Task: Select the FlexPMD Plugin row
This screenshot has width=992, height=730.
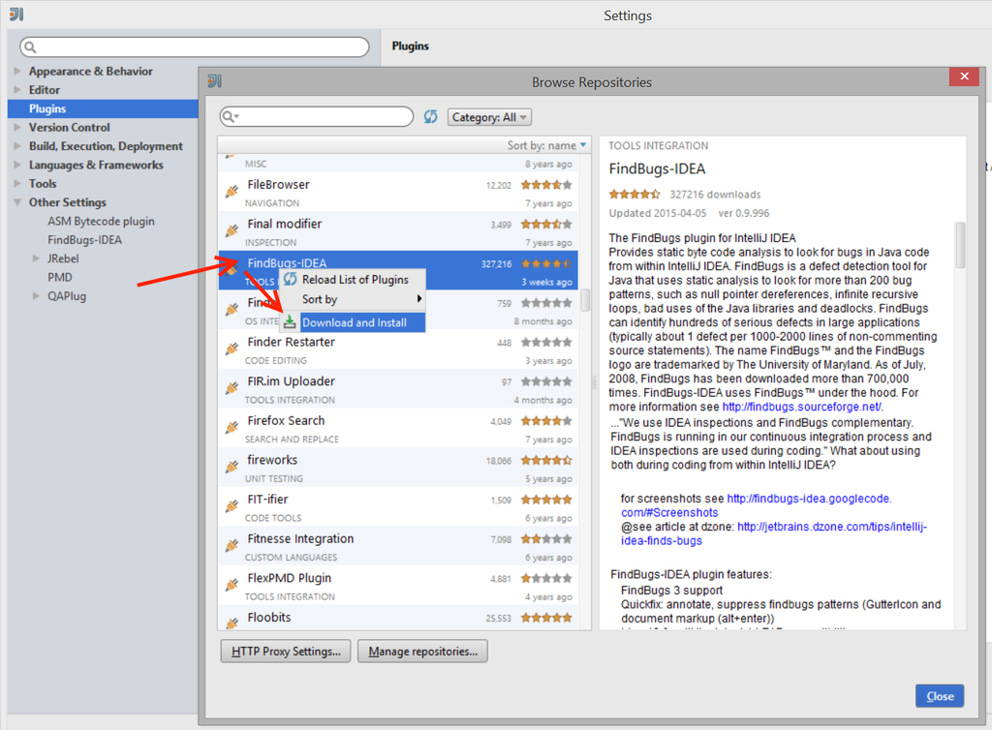Action: click(x=398, y=586)
